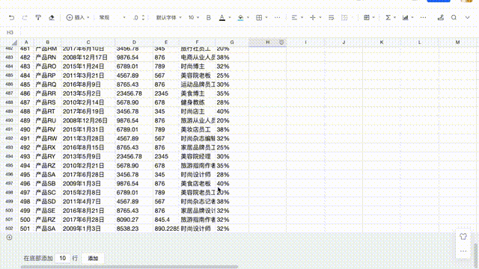Viewport: 479px width, 269px height.
Task: Toggle bold formatting
Action: (x=209, y=18)
